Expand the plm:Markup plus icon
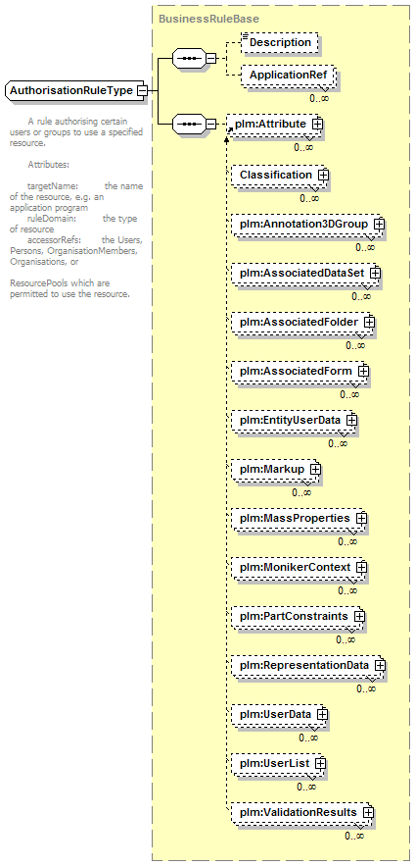This screenshot has height=866, width=415. (315, 469)
